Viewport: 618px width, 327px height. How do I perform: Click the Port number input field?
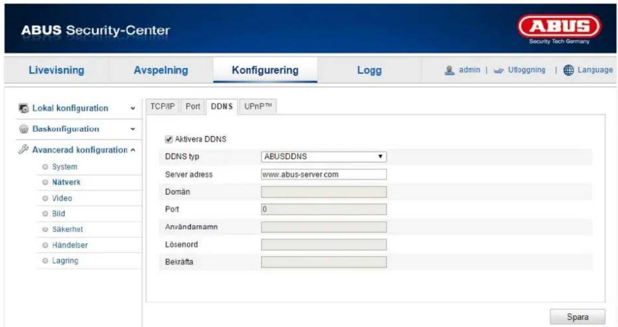pyautogui.click(x=323, y=209)
